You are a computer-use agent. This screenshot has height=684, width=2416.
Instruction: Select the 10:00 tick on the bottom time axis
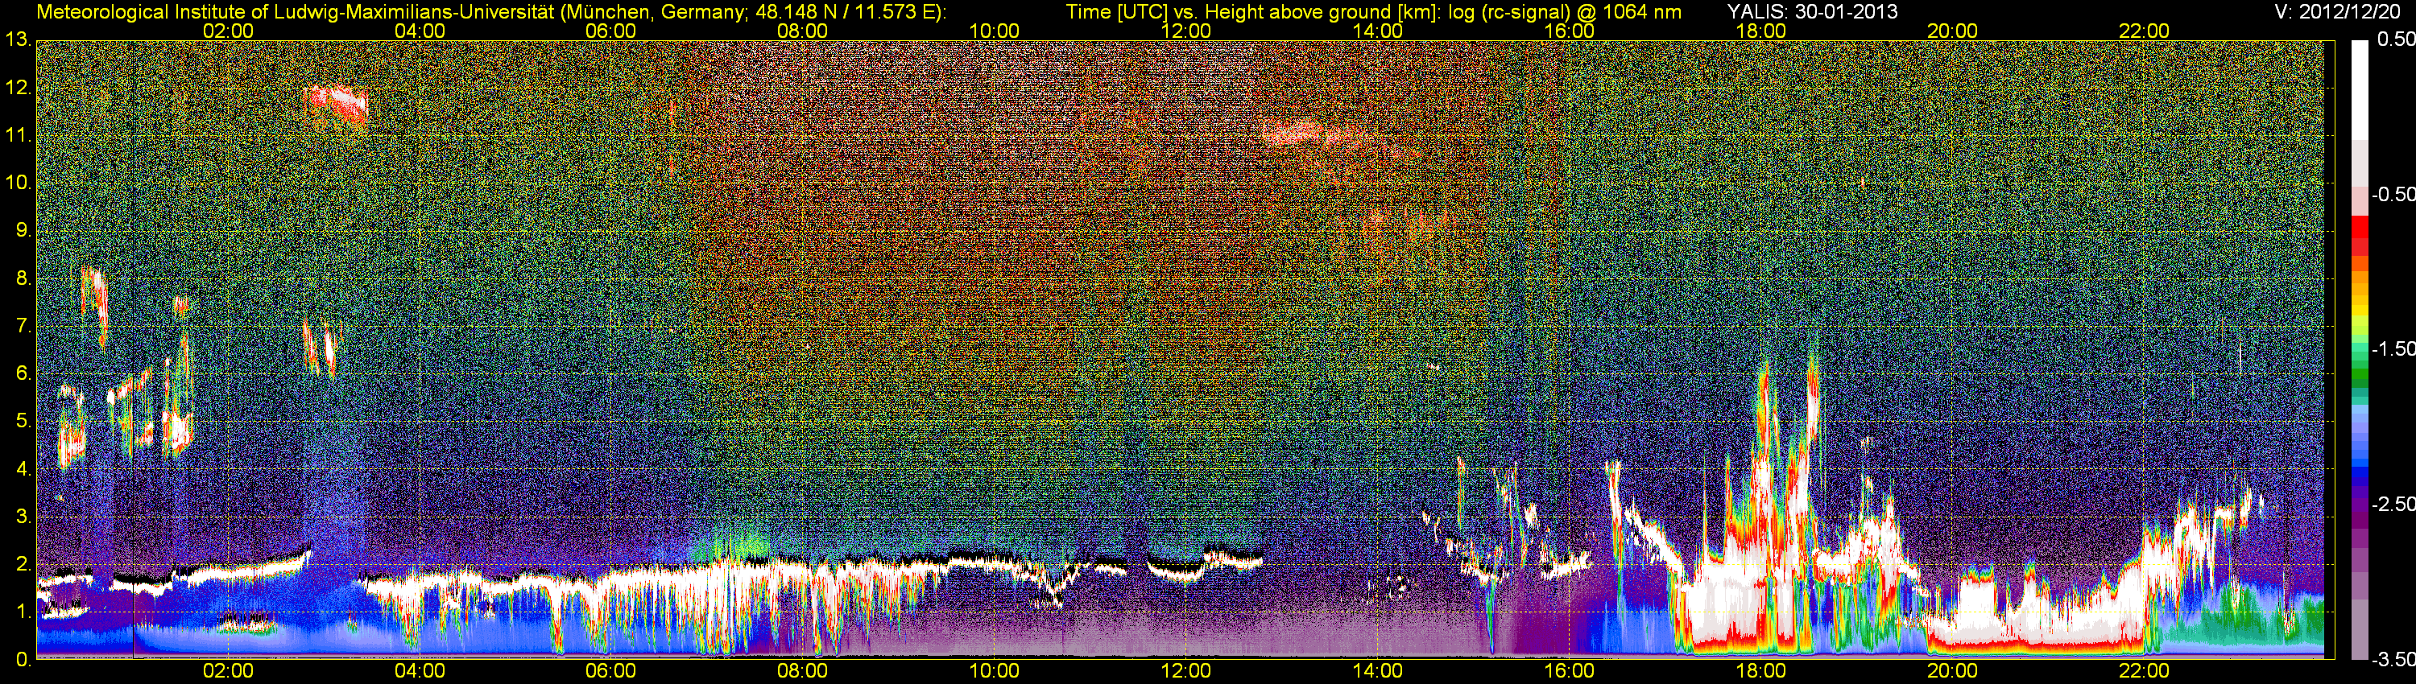pos(994,671)
